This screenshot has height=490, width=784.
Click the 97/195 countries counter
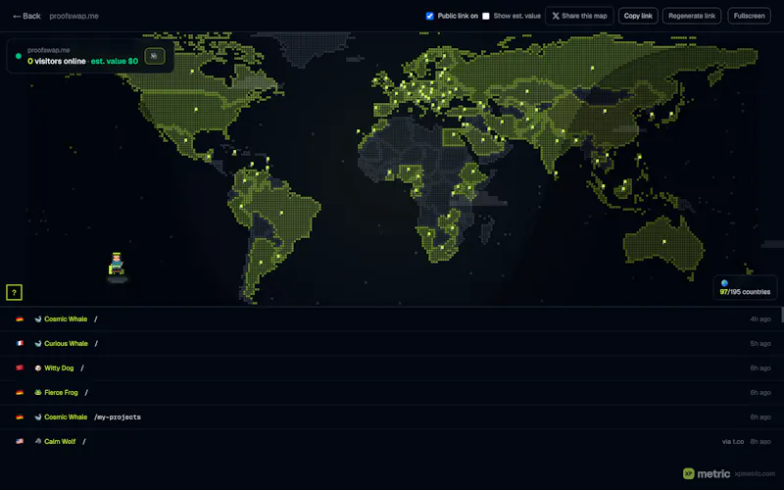pyautogui.click(x=745, y=292)
